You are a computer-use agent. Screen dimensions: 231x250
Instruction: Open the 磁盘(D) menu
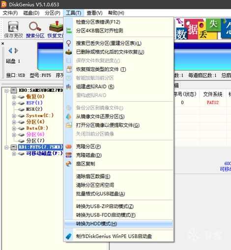31,13
